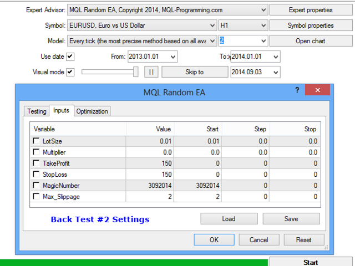Switch to the Testing tab
The image size is (355, 266).
tap(37, 111)
